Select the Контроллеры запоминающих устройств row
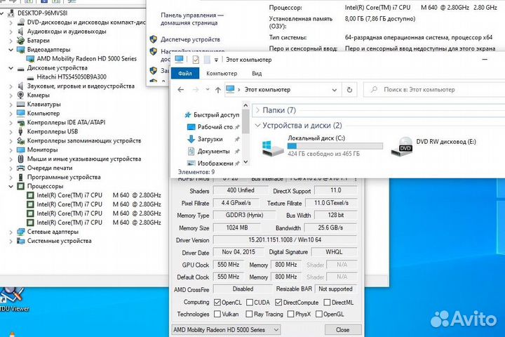Image resolution: width=505 pixels, height=337 pixels. pos(79,140)
